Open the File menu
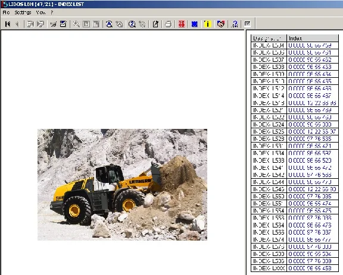The height and width of the screenshot is (275, 343). click(x=6, y=12)
